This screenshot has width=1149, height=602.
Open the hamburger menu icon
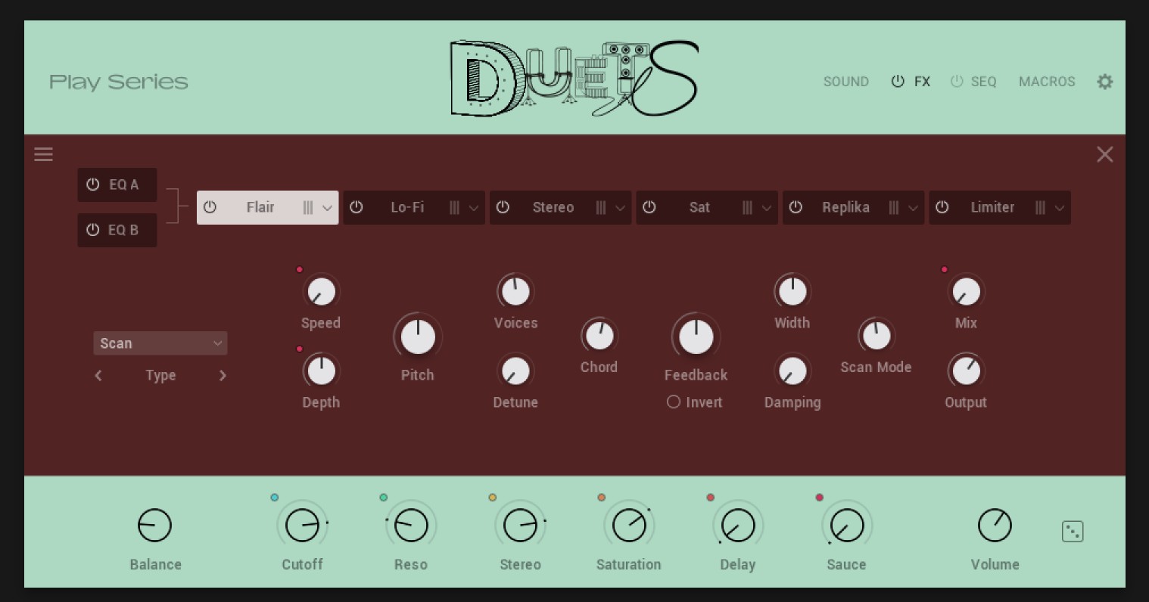[x=44, y=154]
